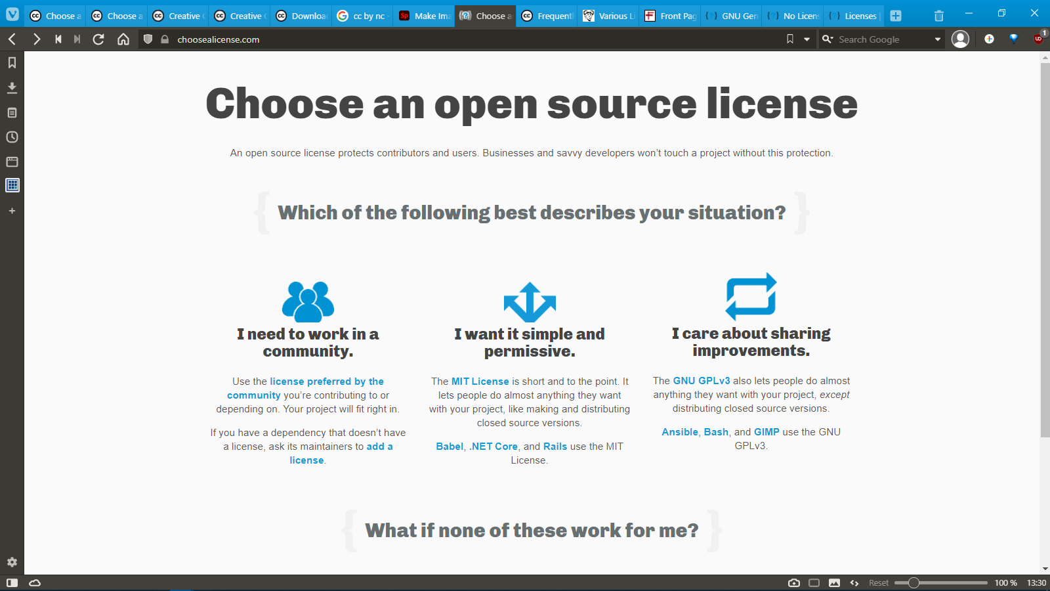
Task: Click the permissive arrows icon
Action: pos(530,302)
